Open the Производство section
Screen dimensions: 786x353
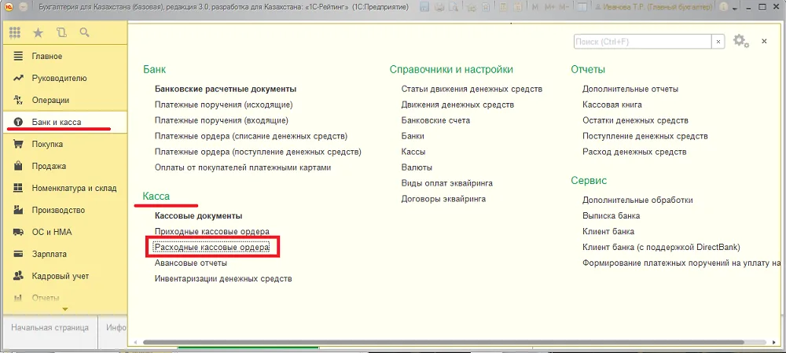click(x=64, y=210)
